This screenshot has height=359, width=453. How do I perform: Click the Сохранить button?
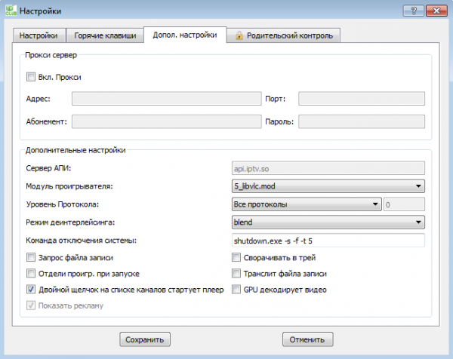(145, 339)
